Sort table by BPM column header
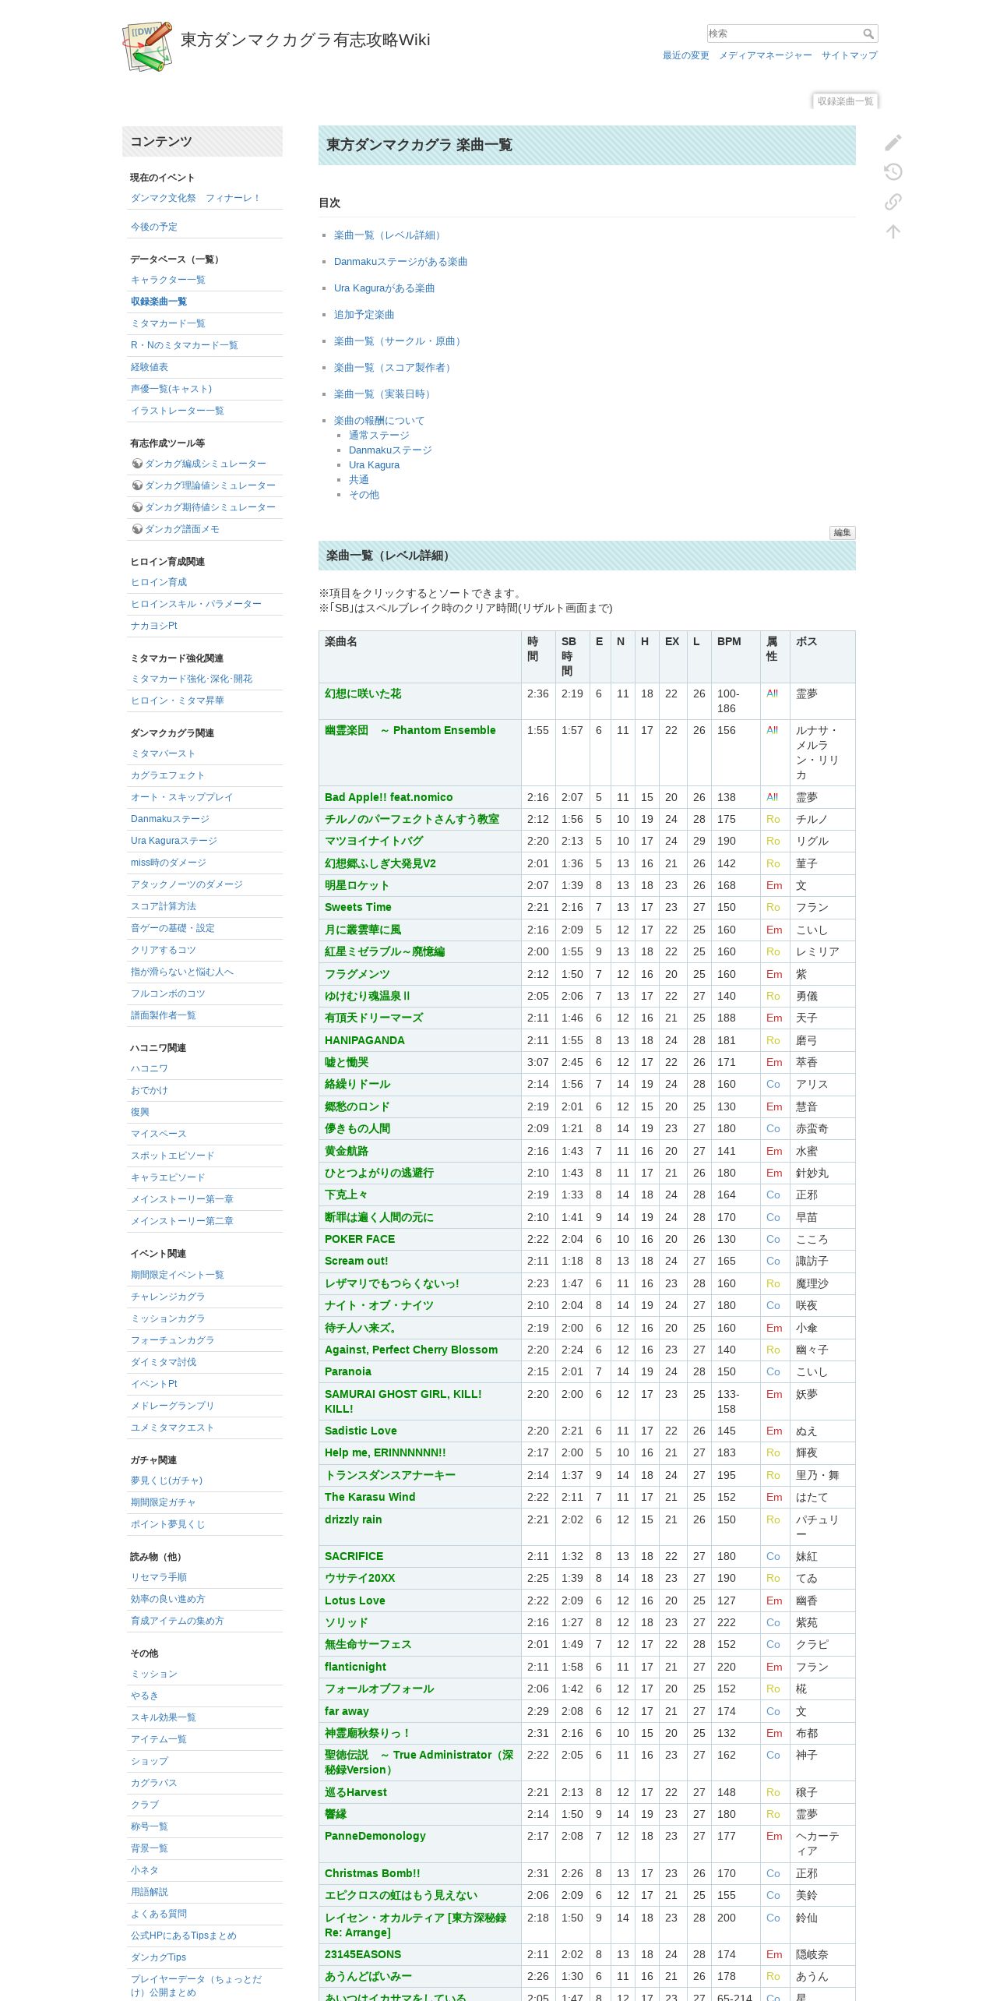This screenshot has height=2001, width=1000. point(735,657)
